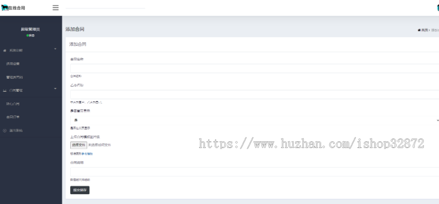Collapse the 合同管理 menu using its arrow
This screenshot has width=439, height=204.
click(x=55, y=88)
